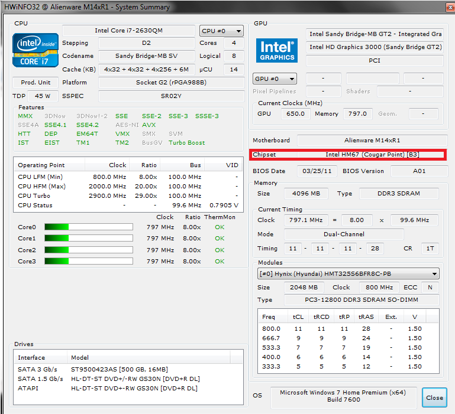Select the 333.3 frequency timing row
This screenshot has width=455, height=414.
[348, 367]
